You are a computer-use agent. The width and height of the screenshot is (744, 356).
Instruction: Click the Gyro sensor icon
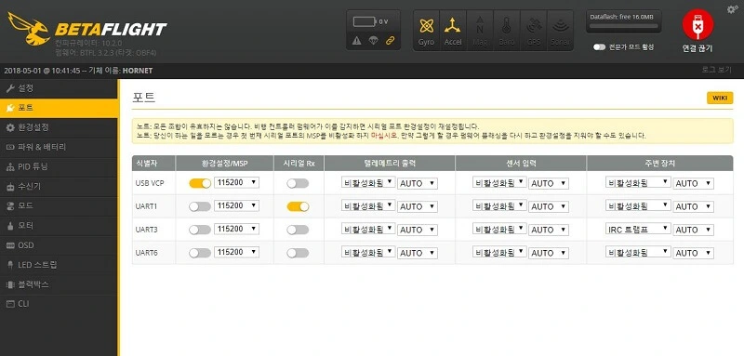coord(426,30)
